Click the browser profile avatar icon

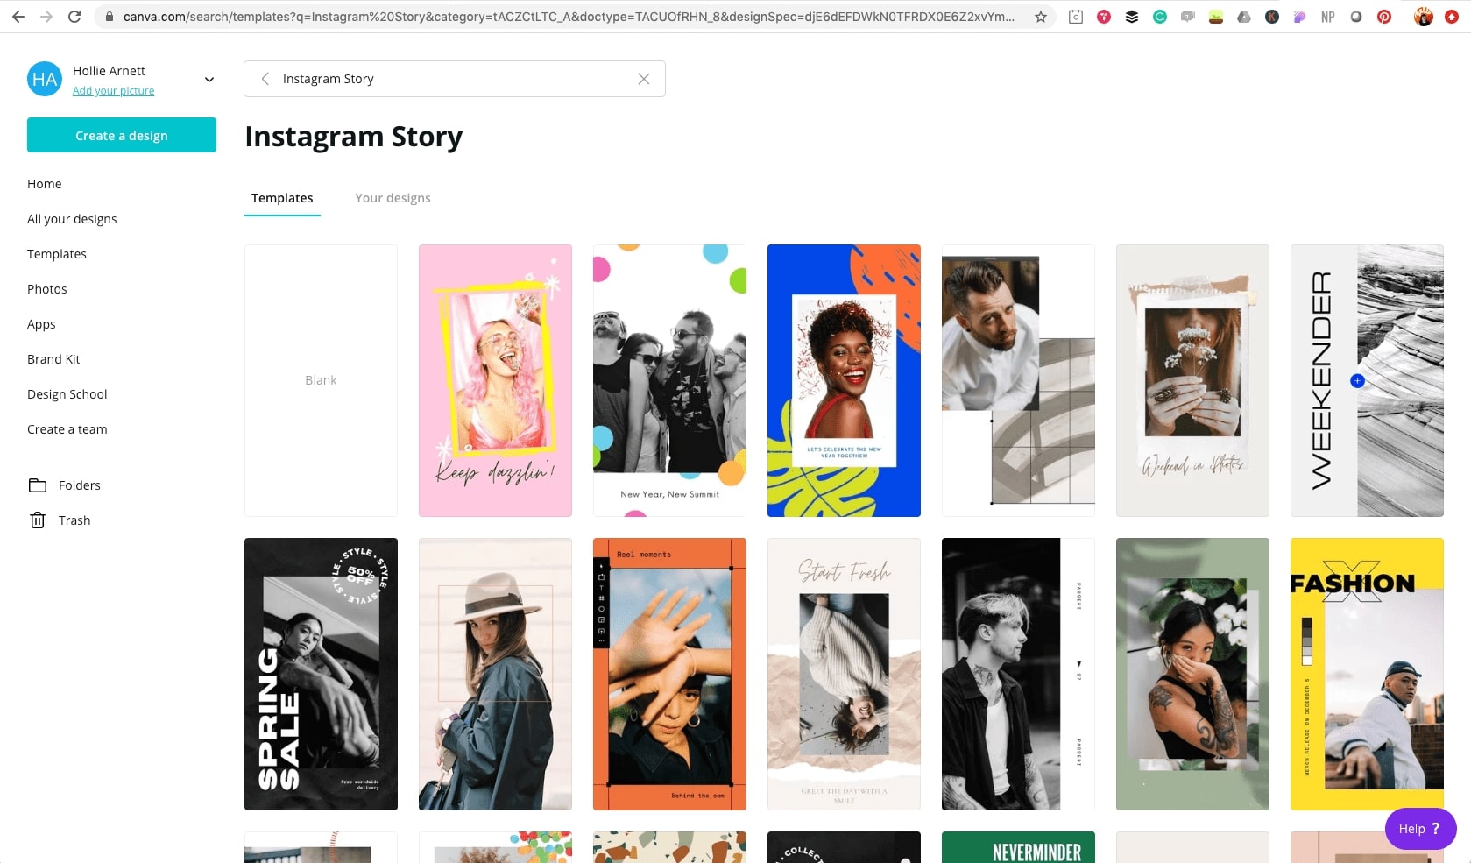click(1424, 17)
